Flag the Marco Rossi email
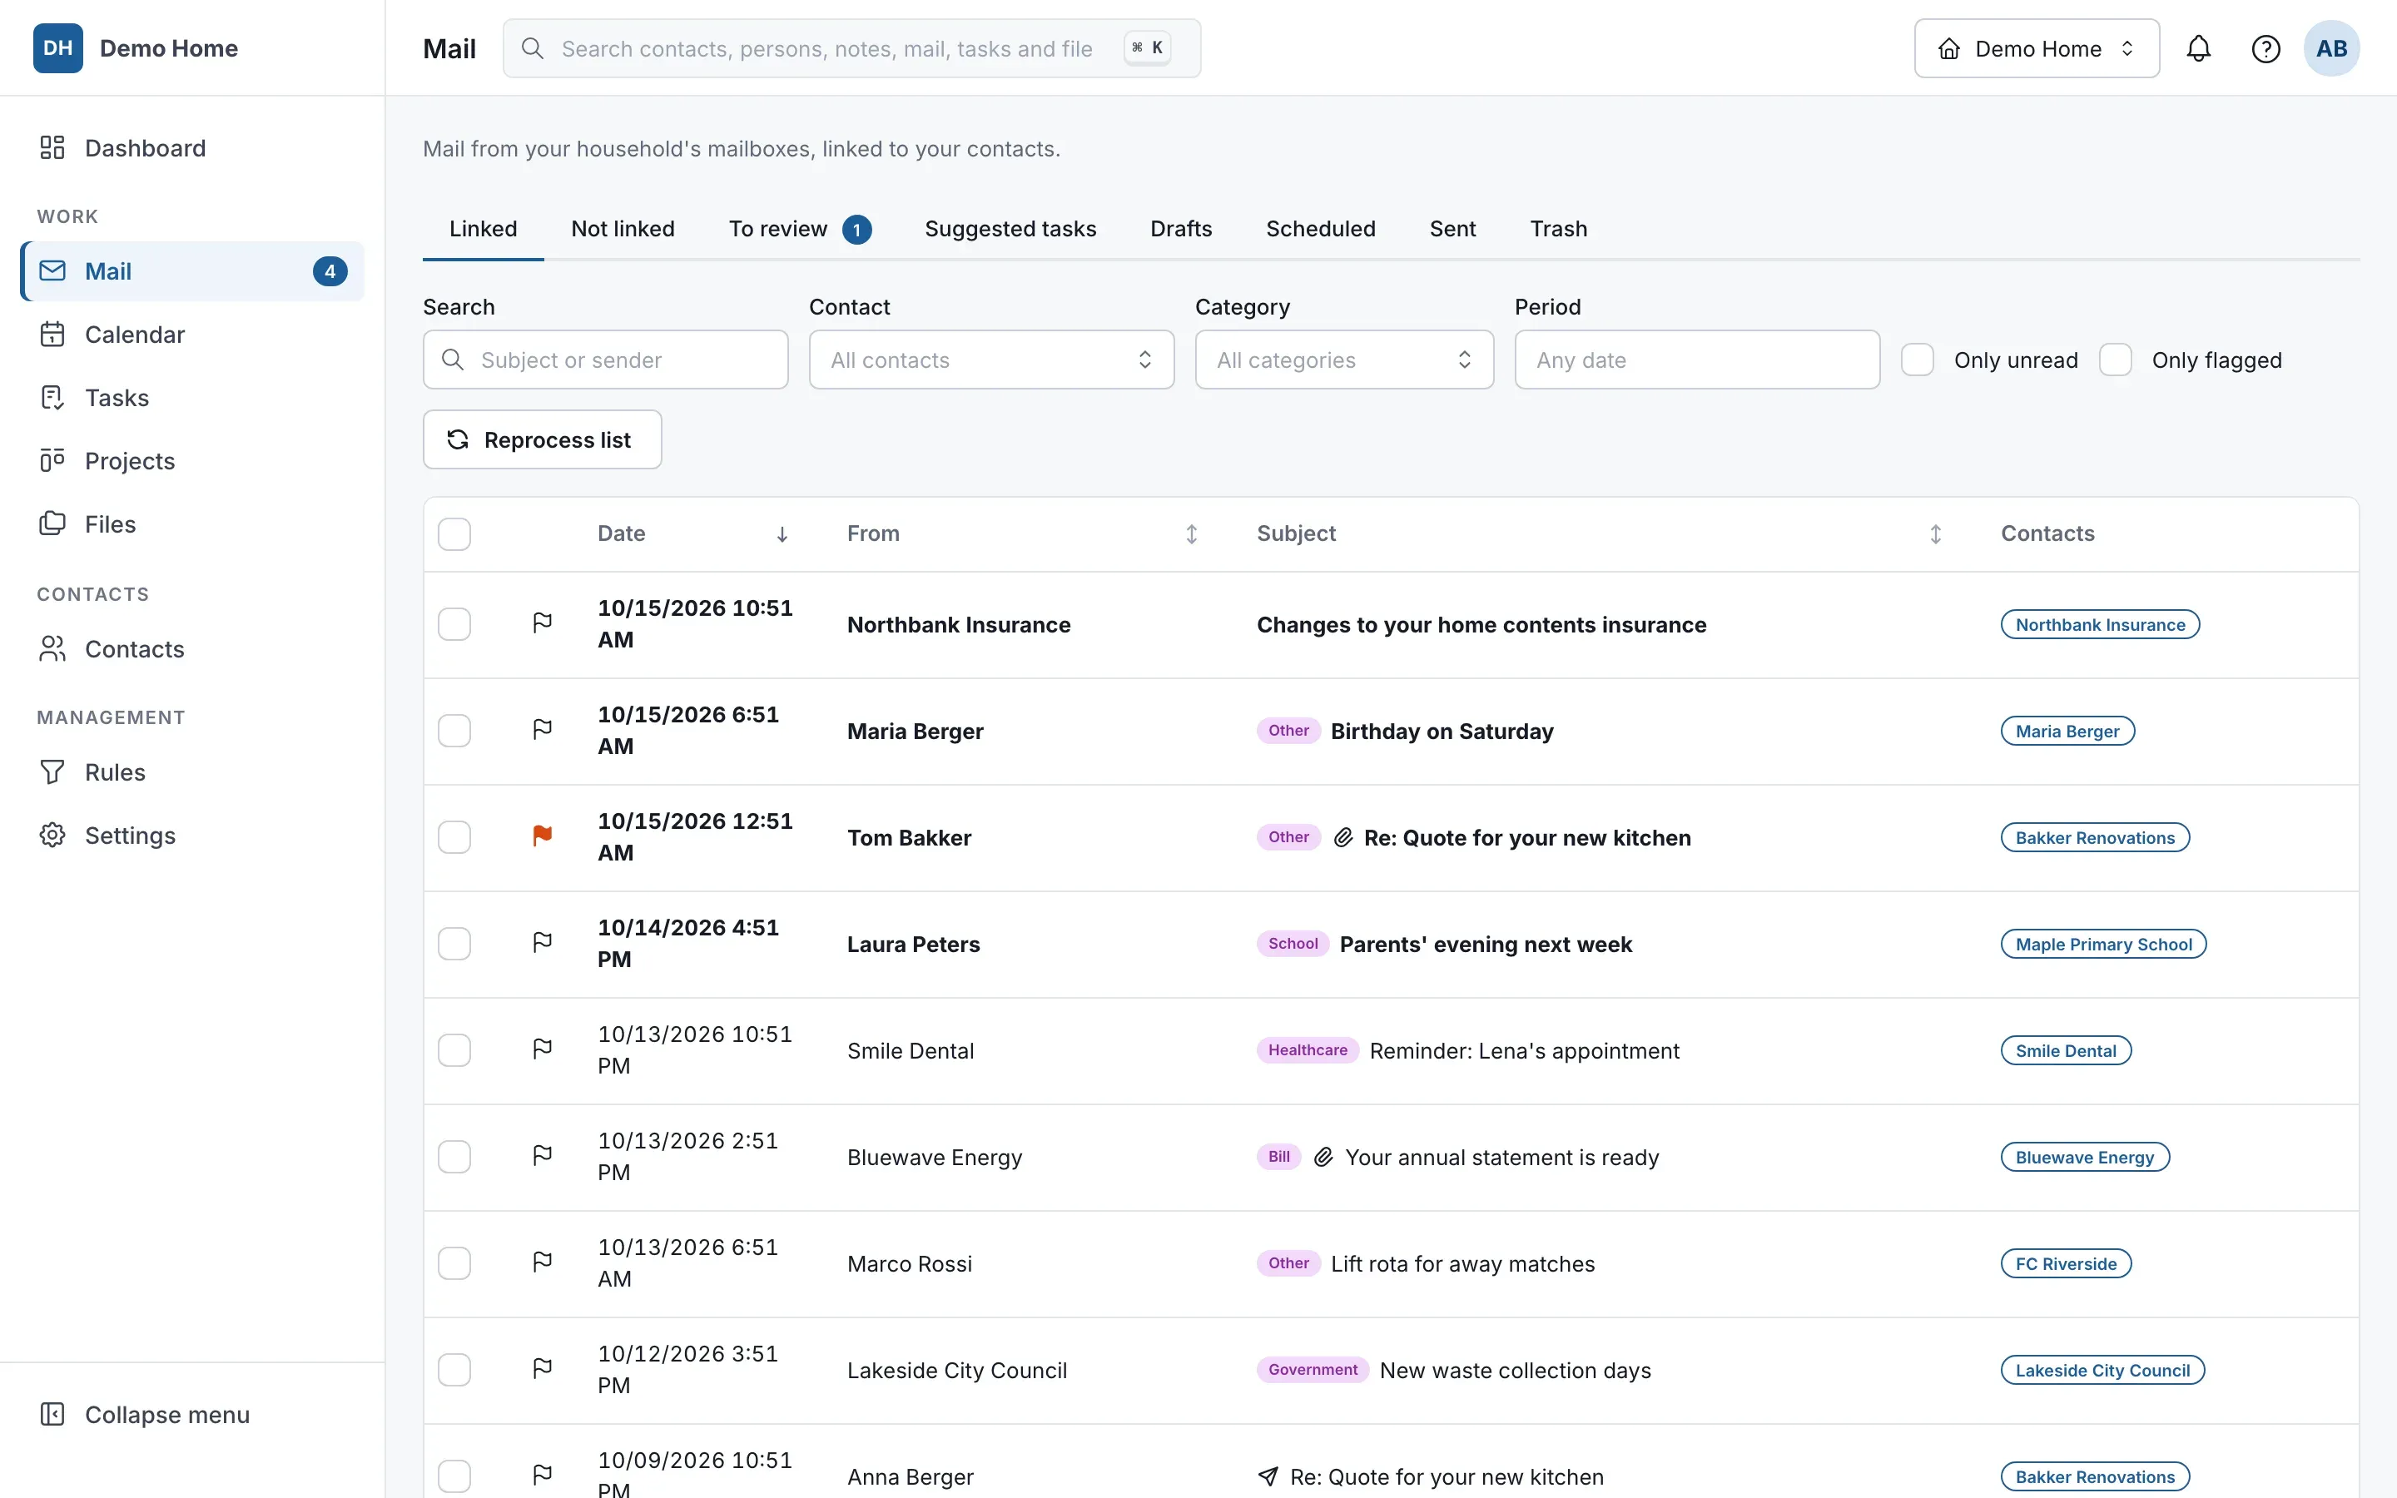The height and width of the screenshot is (1498, 2397). click(542, 1262)
